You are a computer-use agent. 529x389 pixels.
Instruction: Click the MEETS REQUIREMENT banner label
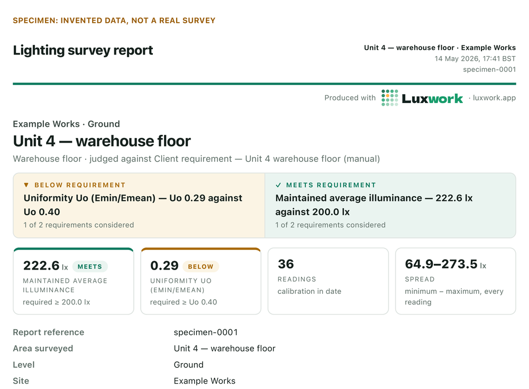point(331,185)
